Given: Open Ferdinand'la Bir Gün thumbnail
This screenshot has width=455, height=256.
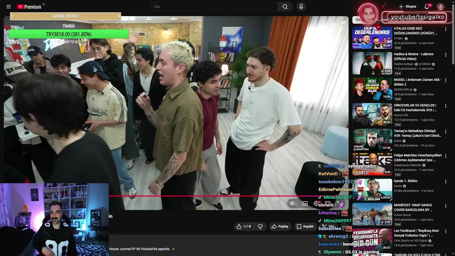Looking at the screenshot, I should tap(372, 239).
